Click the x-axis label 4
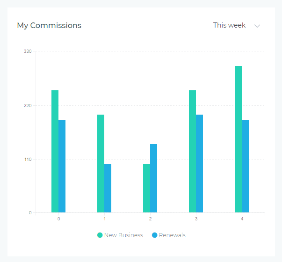The width and height of the screenshot is (282, 262). 242,219
